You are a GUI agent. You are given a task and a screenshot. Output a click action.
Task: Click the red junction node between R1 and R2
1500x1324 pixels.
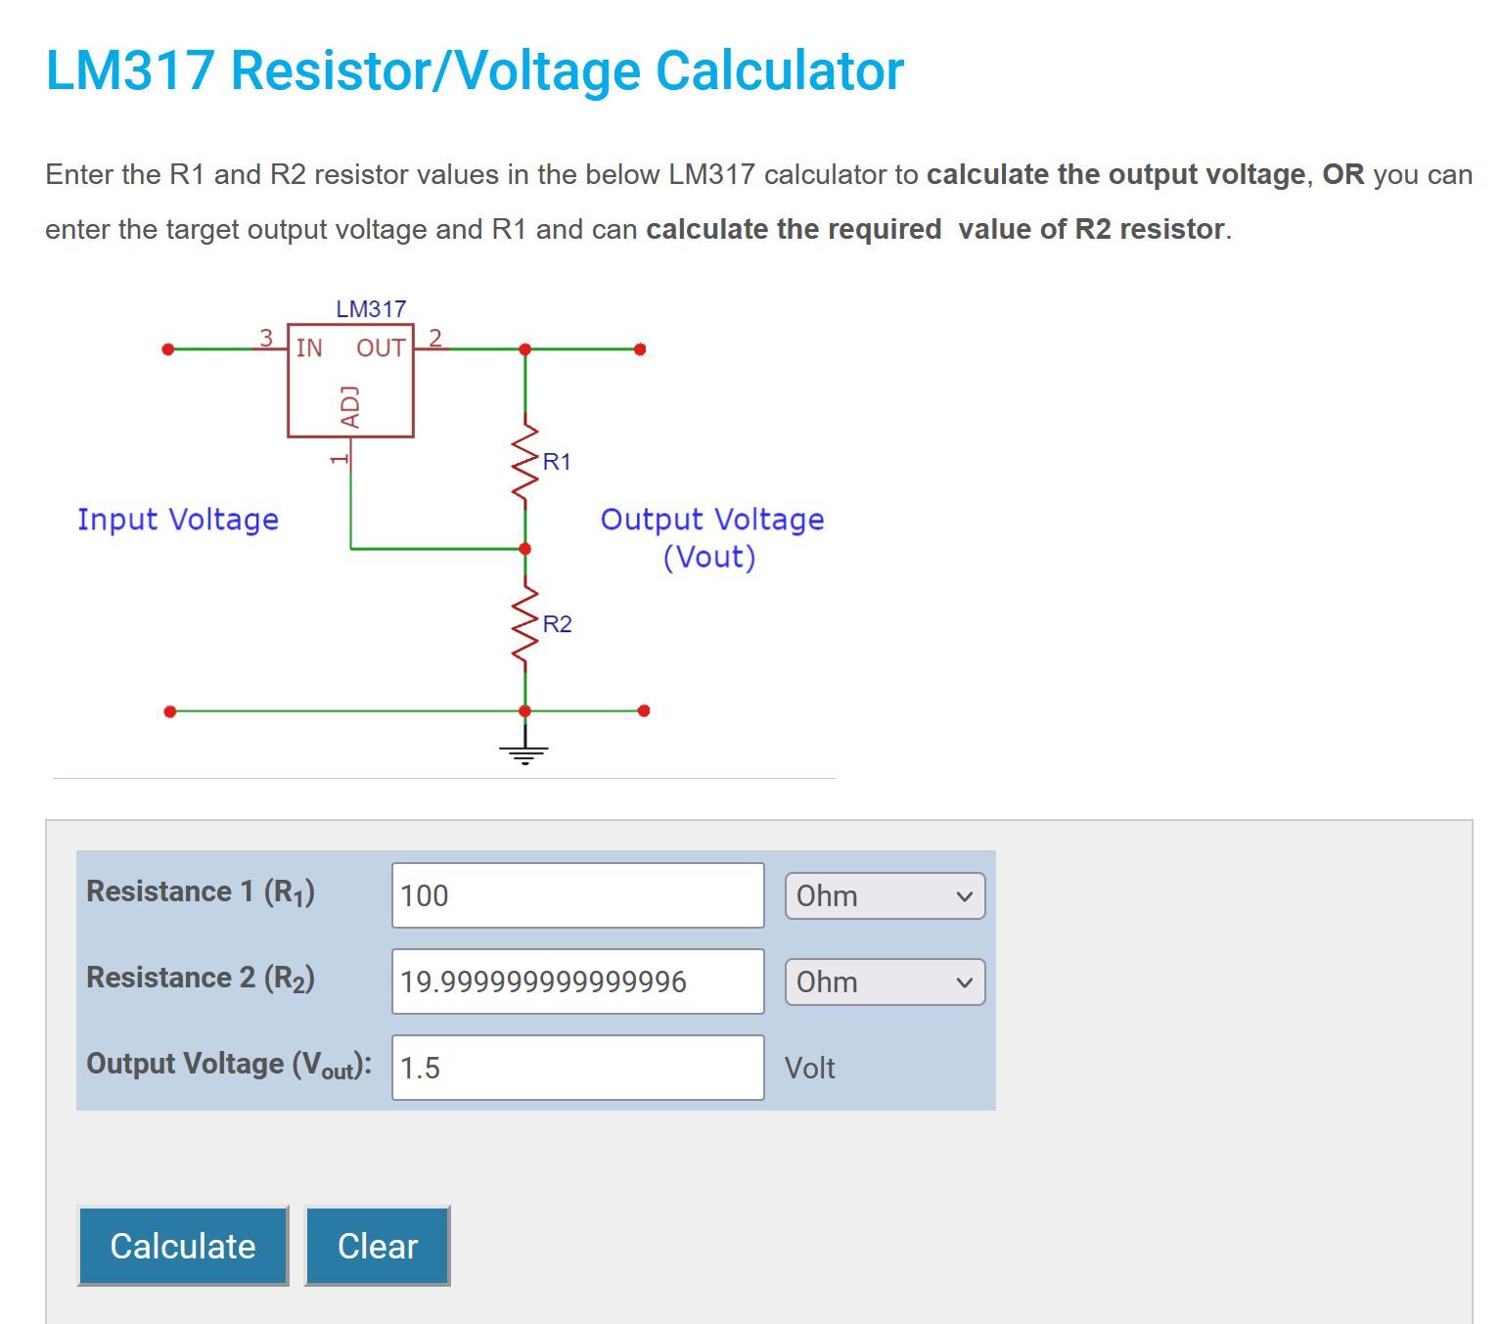coord(525,549)
